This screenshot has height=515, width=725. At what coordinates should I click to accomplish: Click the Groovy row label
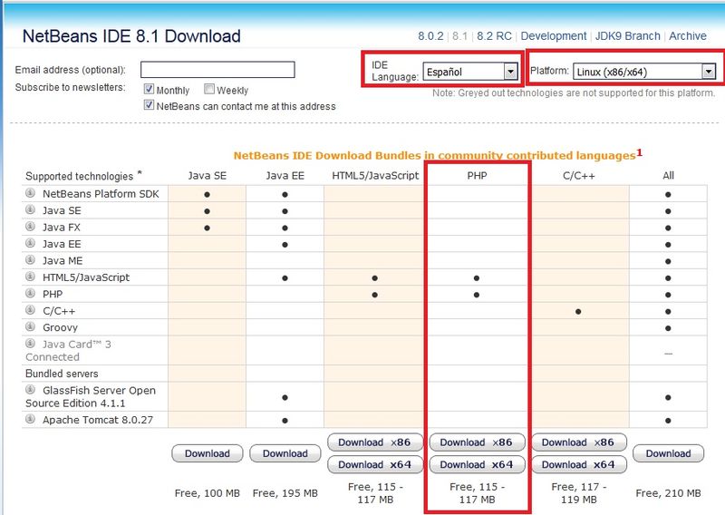click(60, 327)
